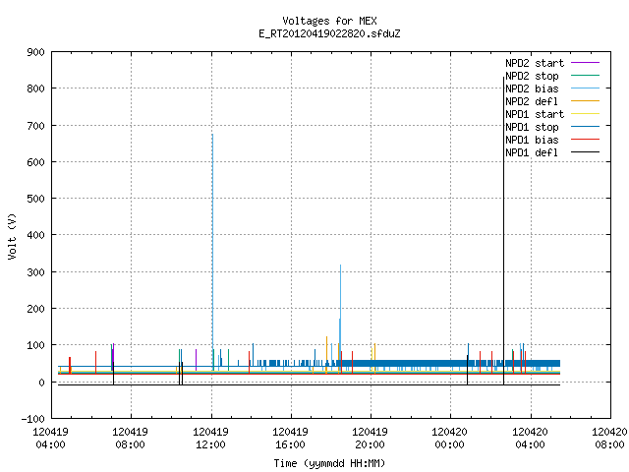The width and height of the screenshot is (629, 472).
Task: Click the '120419 20:00' time tick label
Action: pyautogui.click(x=370, y=439)
